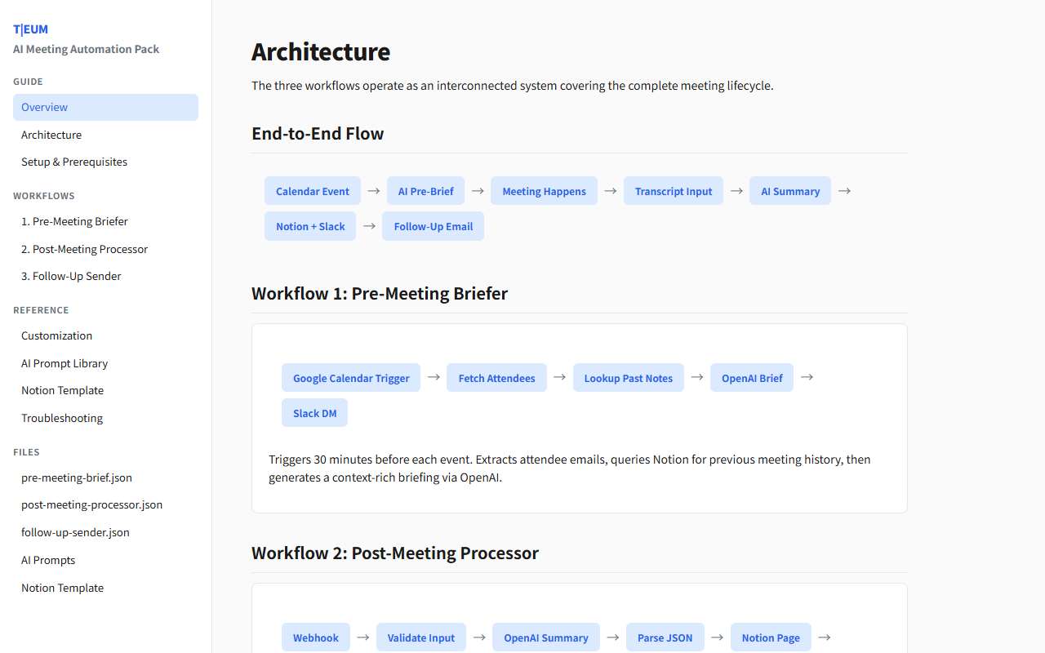Open the Post-Meeting Processor workflow page
The image size is (1045, 653).
[84, 249]
